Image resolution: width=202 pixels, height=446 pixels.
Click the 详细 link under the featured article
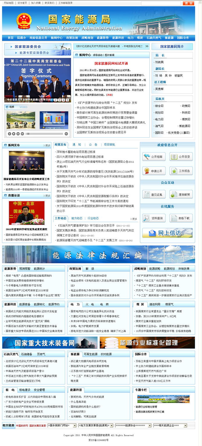[x=109, y=95]
